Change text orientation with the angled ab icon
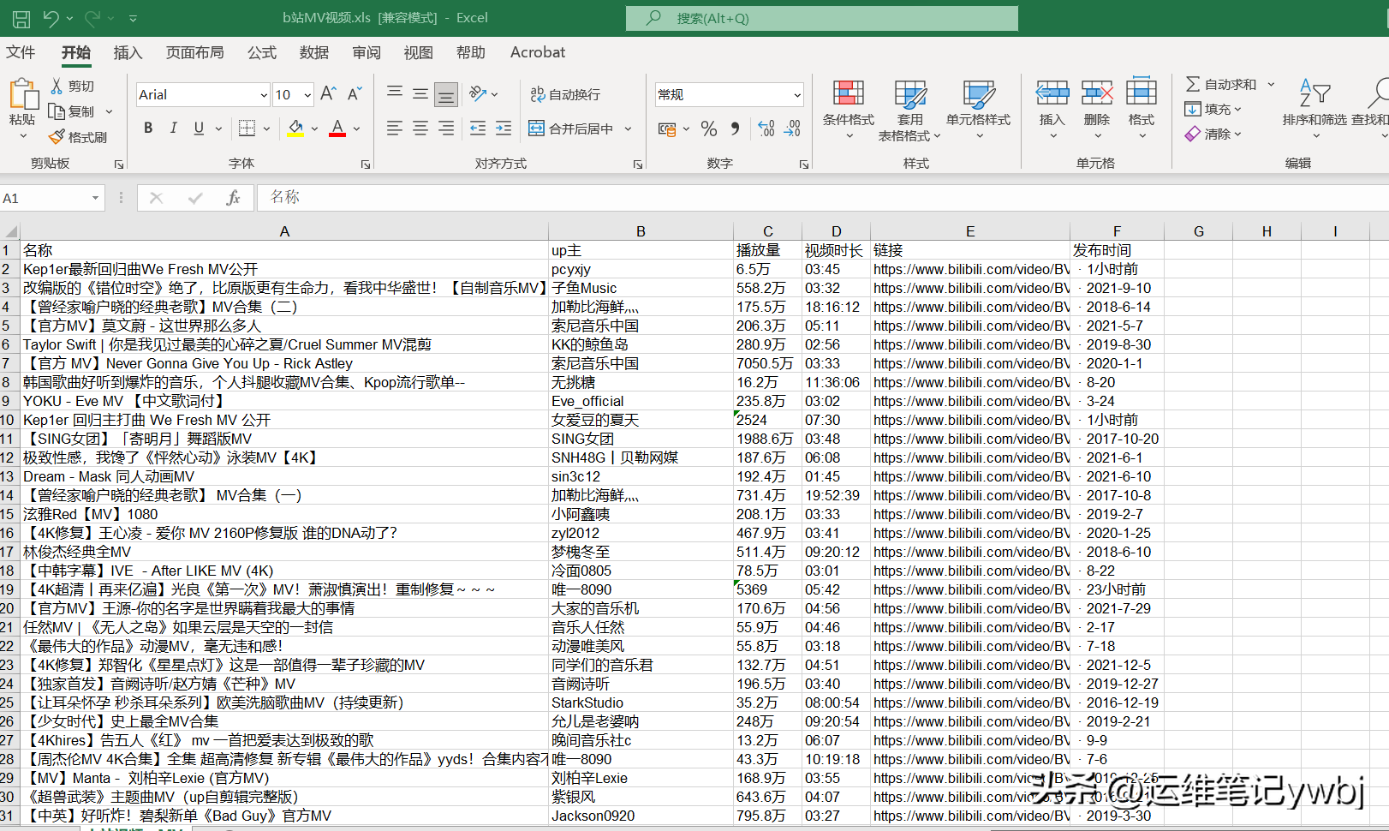The height and width of the screenshot is (831, 1389). point(478,94)
